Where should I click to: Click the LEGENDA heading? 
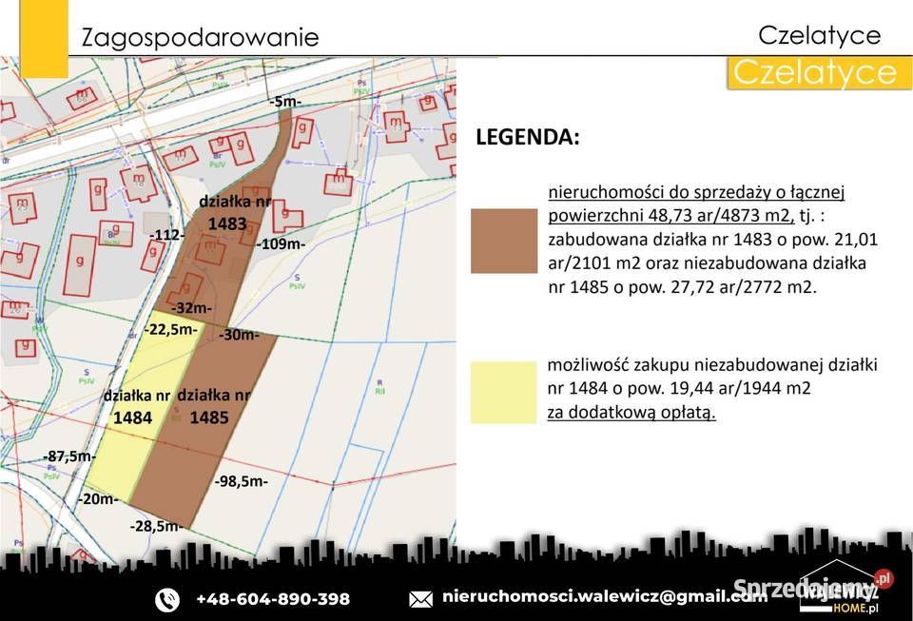point(528,137)
